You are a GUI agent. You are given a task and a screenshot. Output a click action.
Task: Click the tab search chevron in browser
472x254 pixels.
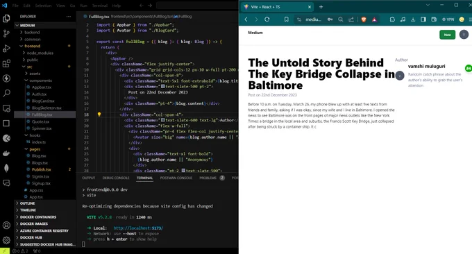pos(428,5)
